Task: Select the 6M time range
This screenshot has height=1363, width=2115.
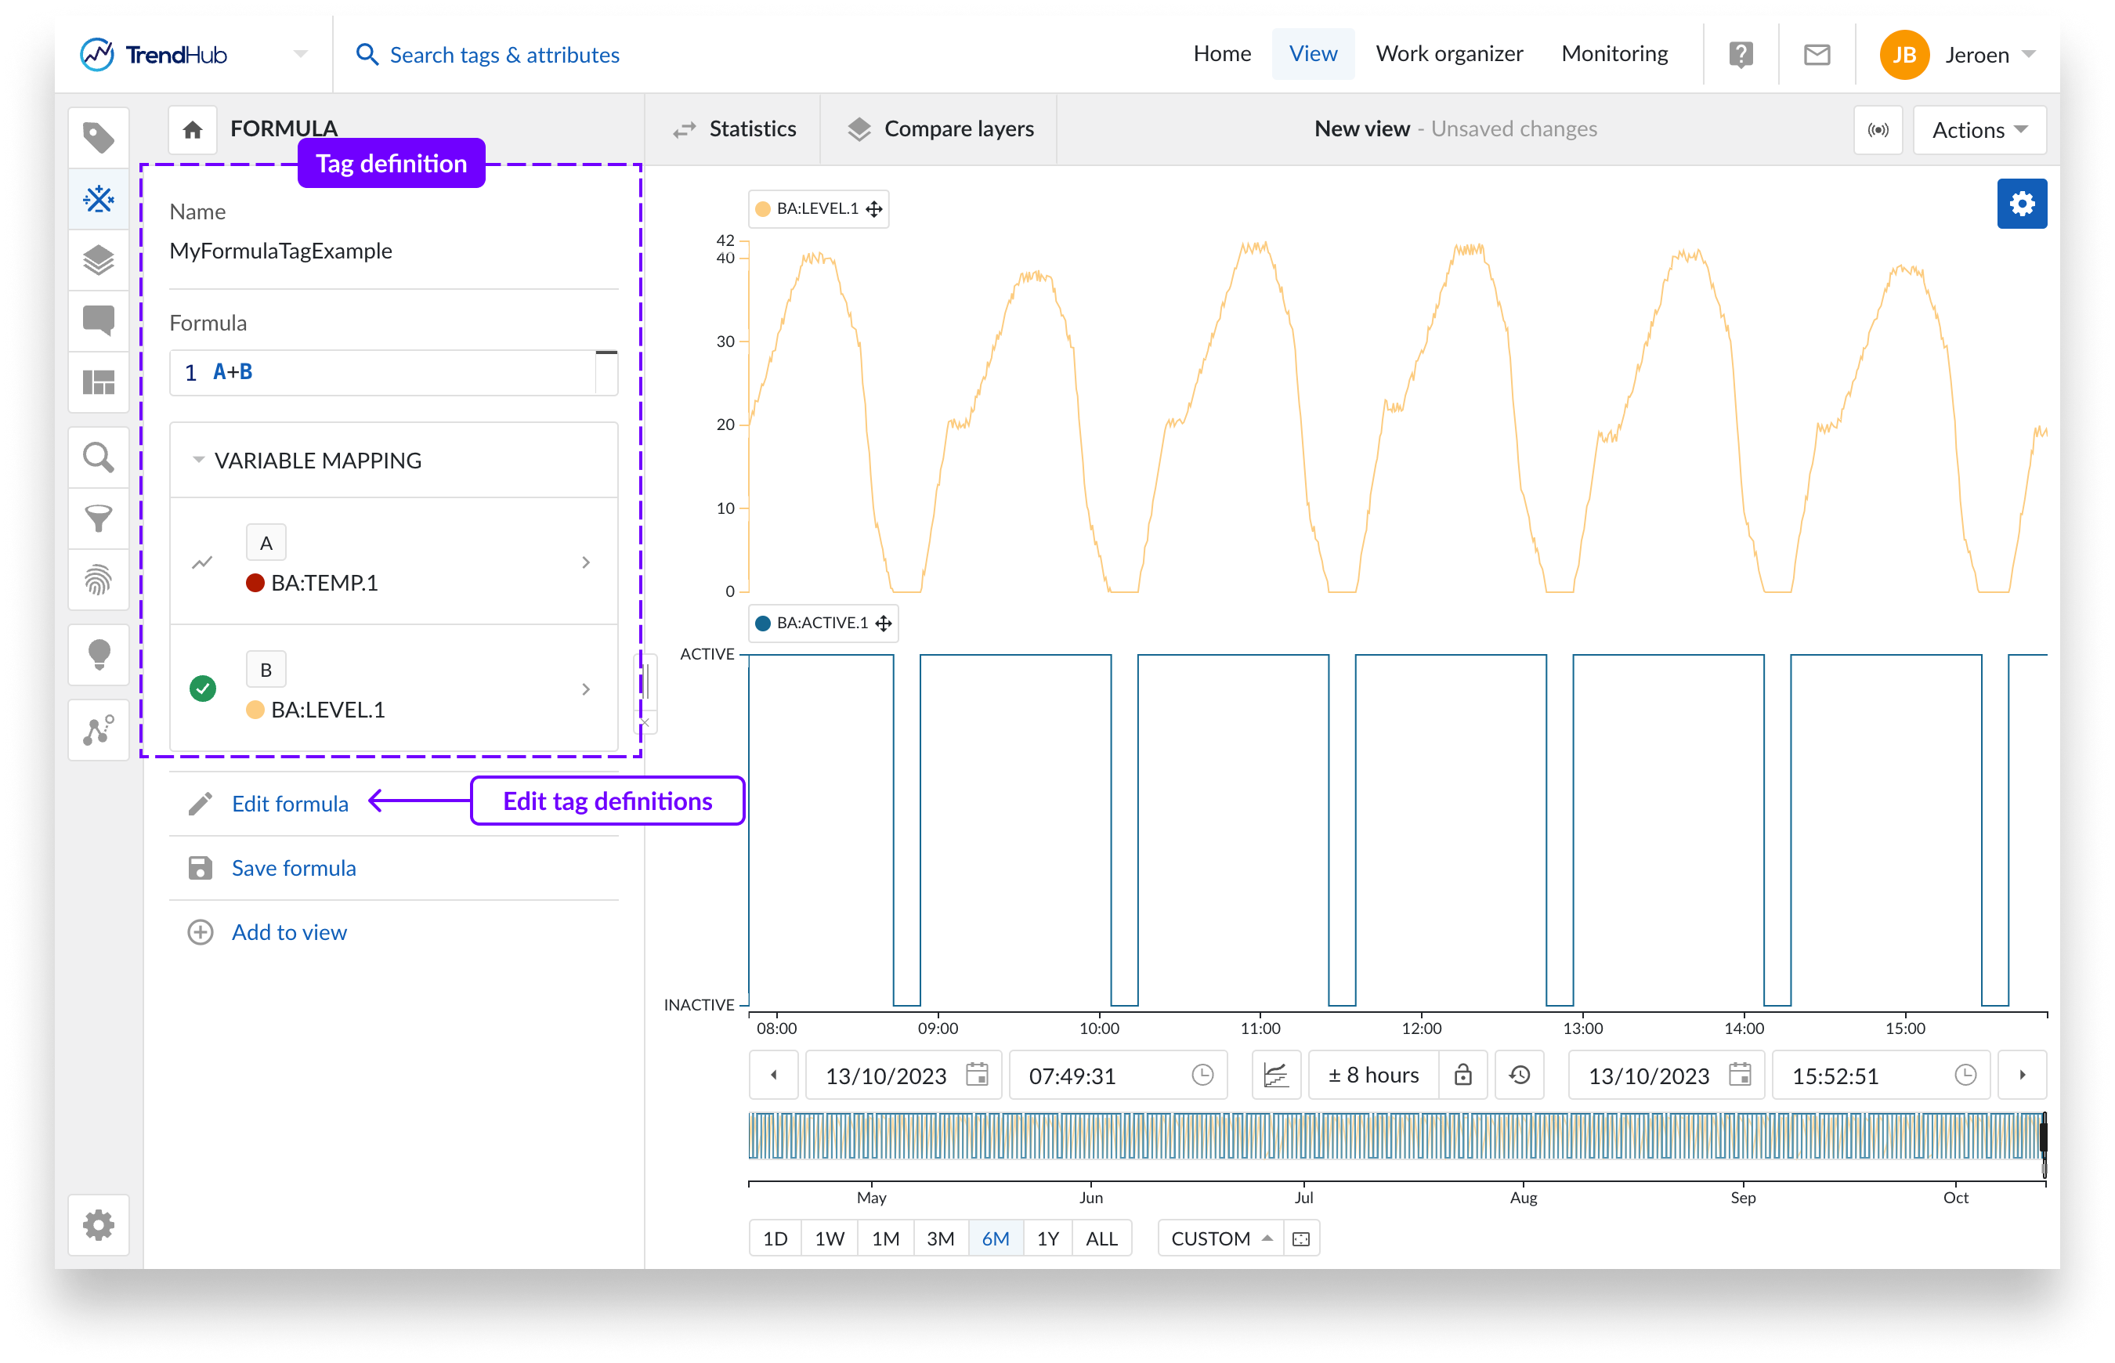Action: click(x=995, y=1238)
